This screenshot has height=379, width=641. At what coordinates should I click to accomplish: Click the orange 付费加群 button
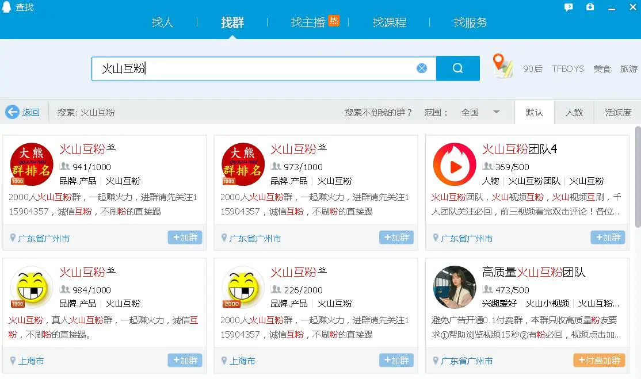(x=599, y=360)
